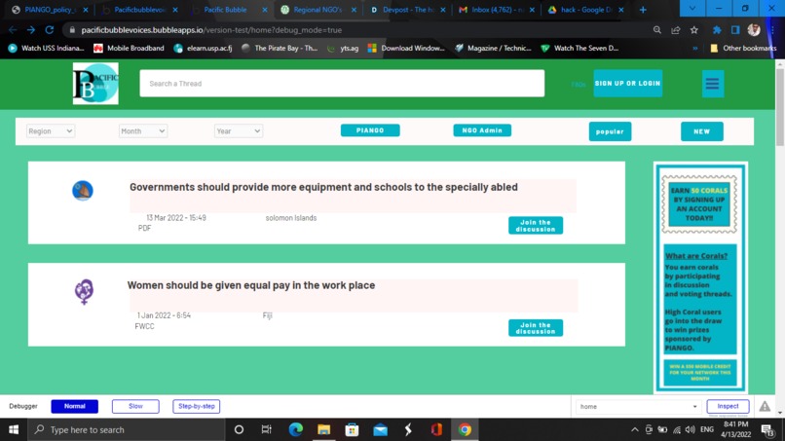Viewport: 785px width, 441px height.
Task: Open the Office icon on the taskbar
Action: coord(436,429)
